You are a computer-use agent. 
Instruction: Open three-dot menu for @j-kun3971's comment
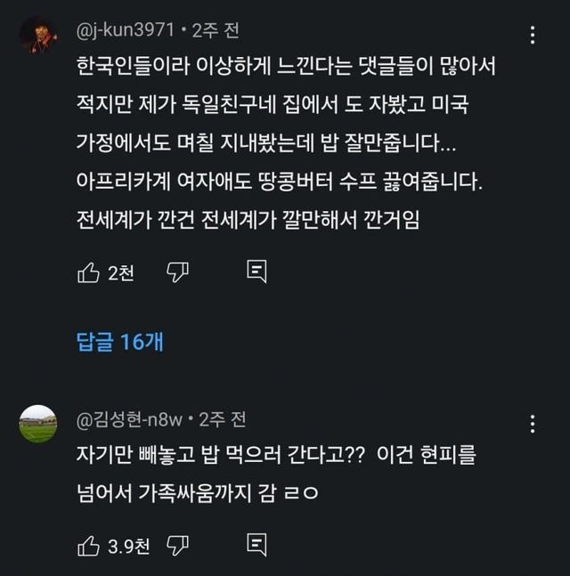[x=533, y=36]
